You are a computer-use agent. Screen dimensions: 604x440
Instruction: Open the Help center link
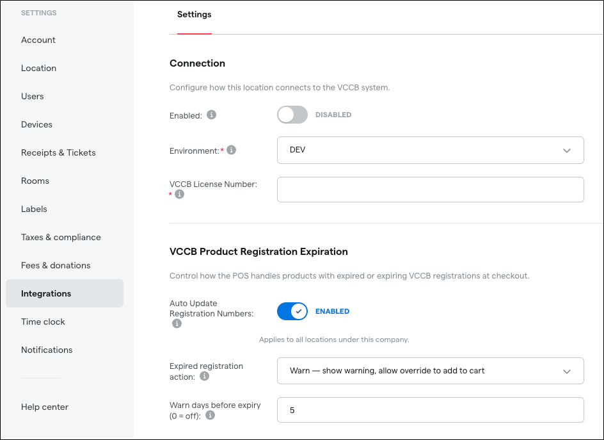[45, 407]
